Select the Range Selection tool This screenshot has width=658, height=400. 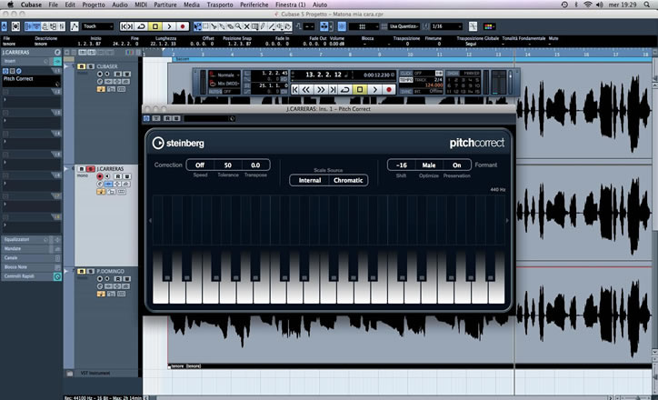[205, 26]
